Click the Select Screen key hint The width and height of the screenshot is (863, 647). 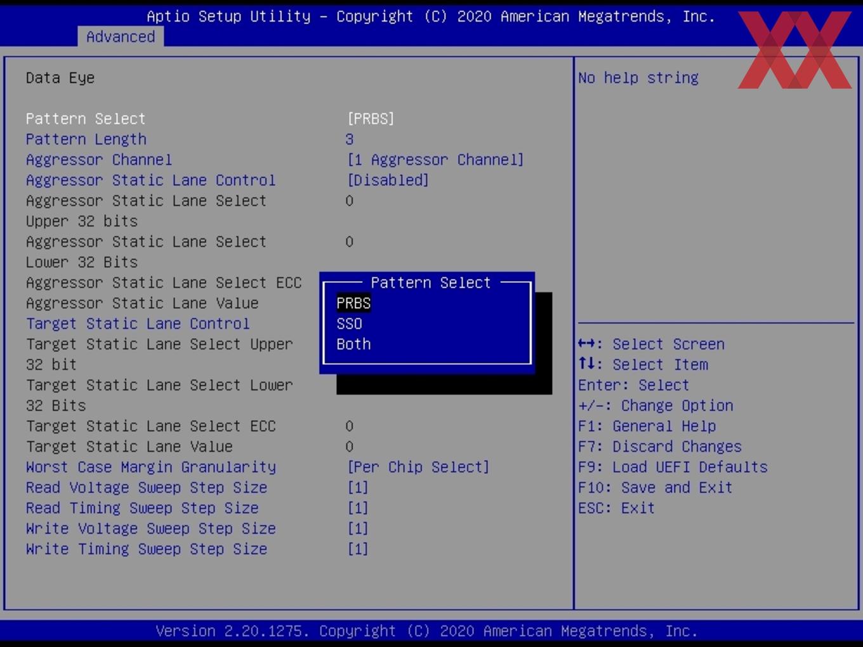pyautogui.click(x=651, y=344)
